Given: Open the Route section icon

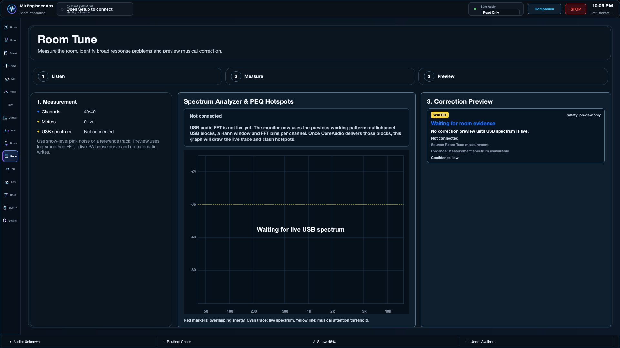Looking at the screenshot, I should [6, 143].
